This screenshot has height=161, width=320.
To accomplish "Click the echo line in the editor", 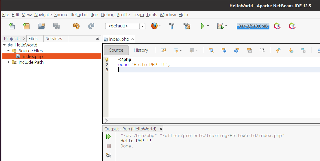I will point(144,65).
